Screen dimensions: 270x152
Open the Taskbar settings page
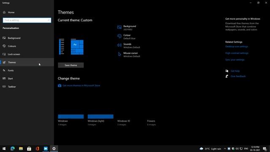pos(27,87)
